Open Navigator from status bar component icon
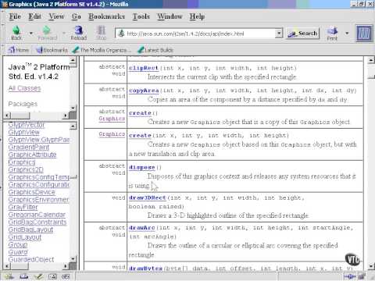The height and width of the screenshot is (281, 375). [10, 276]
